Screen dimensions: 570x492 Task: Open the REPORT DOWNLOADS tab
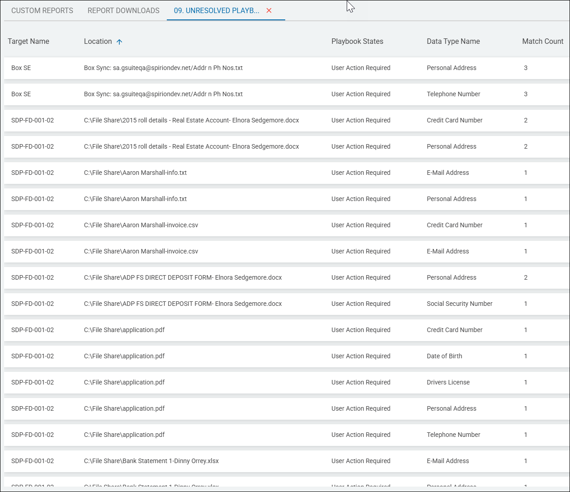tap(123, 10)
